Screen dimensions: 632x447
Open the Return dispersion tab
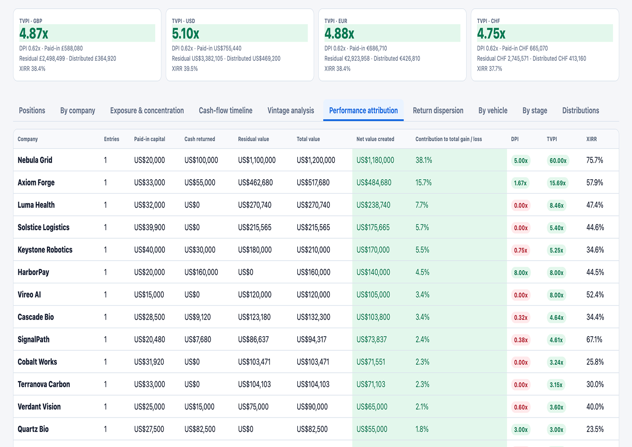click(x=438, y=110)
